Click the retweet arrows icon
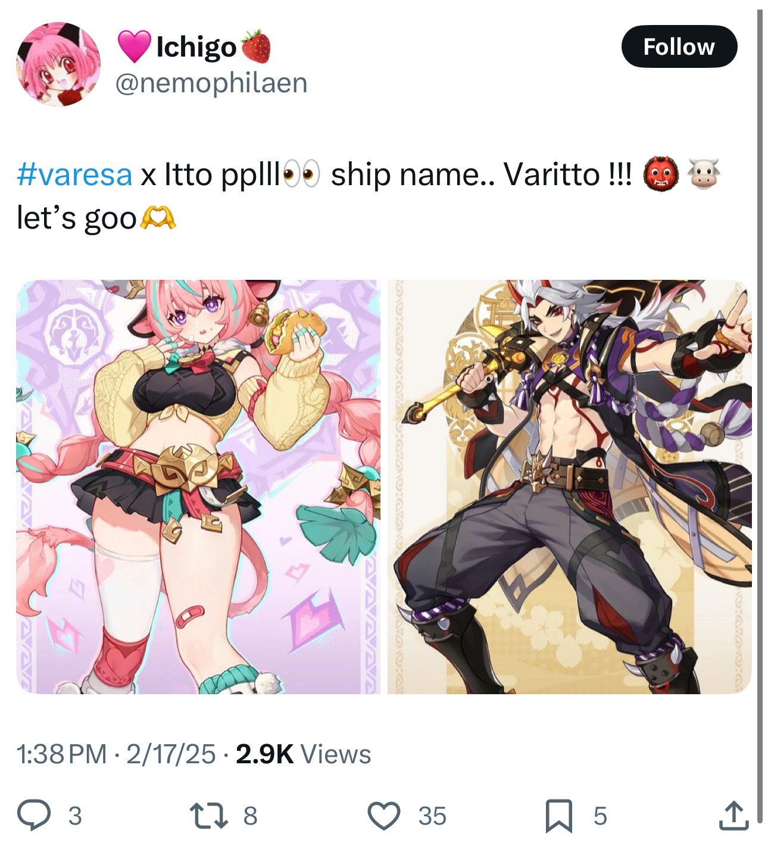 point(208,816)
